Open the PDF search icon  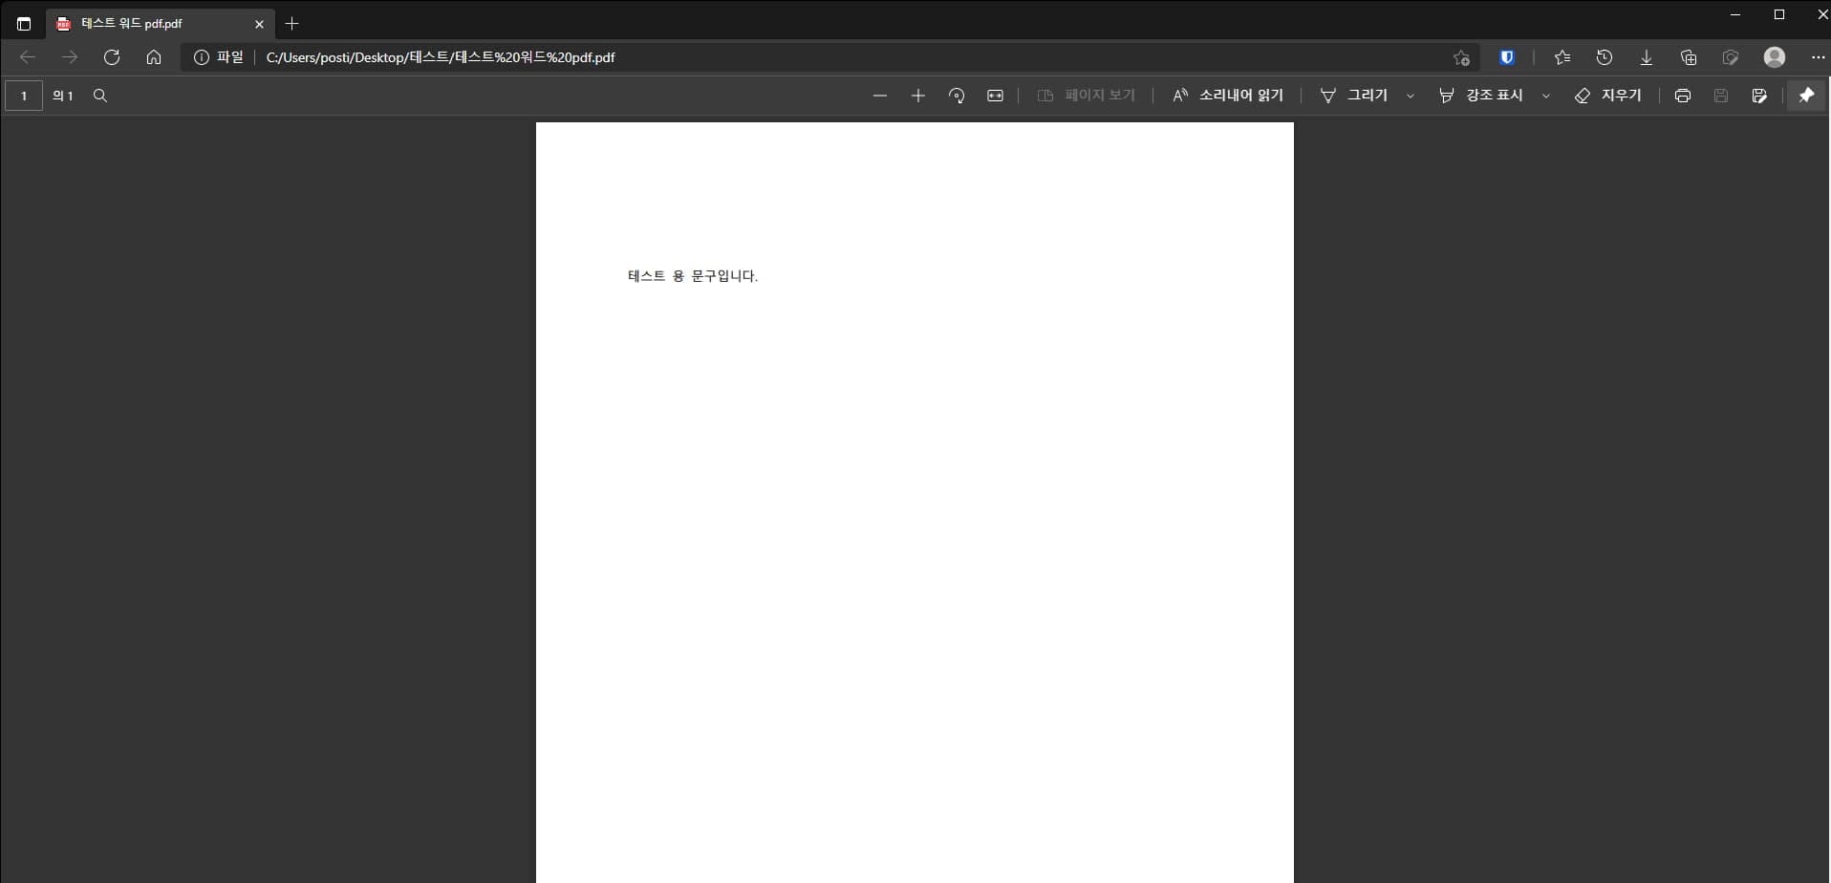click(99, 95)
